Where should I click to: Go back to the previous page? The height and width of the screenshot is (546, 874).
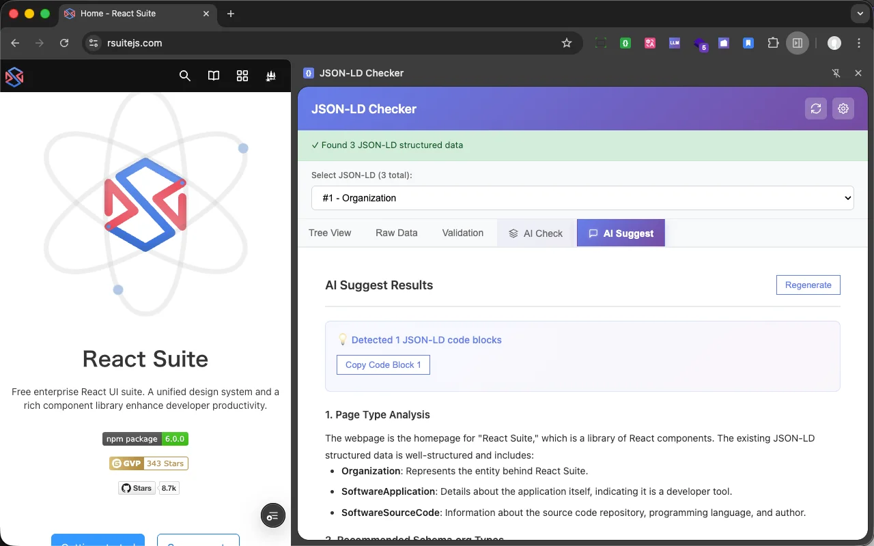[x=15, y=43]
